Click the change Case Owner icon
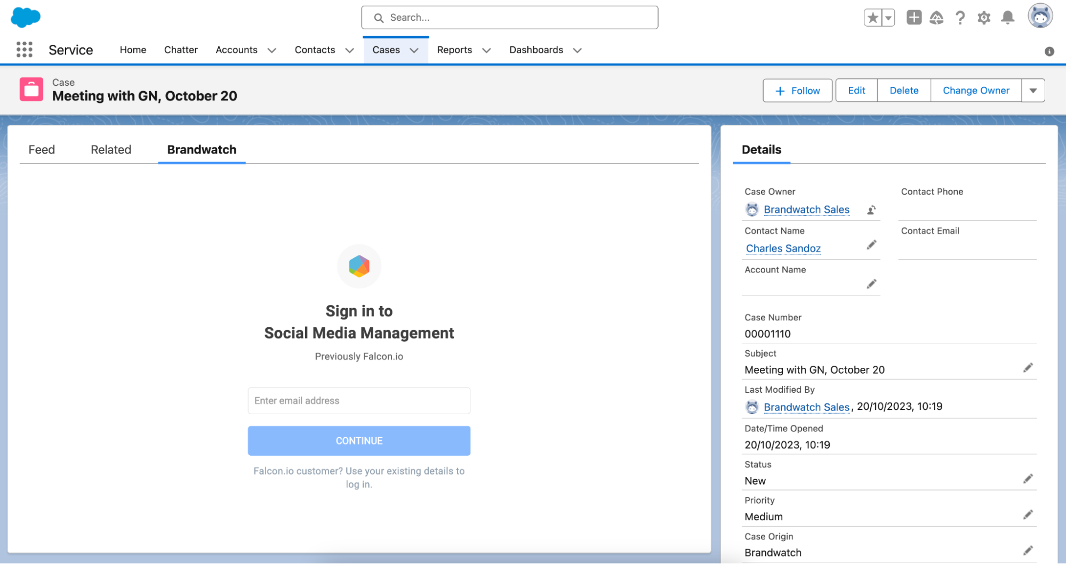Viewport: 1066px width, 564px height. [871, 210]
